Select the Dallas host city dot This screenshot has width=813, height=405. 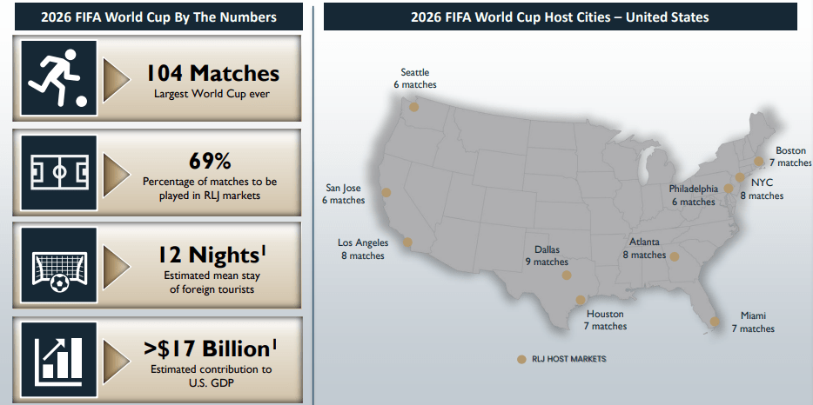click(567, 276)
